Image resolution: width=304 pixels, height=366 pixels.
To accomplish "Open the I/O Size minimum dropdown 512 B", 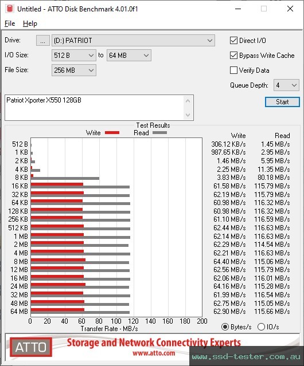I will [x=74, y=56].
